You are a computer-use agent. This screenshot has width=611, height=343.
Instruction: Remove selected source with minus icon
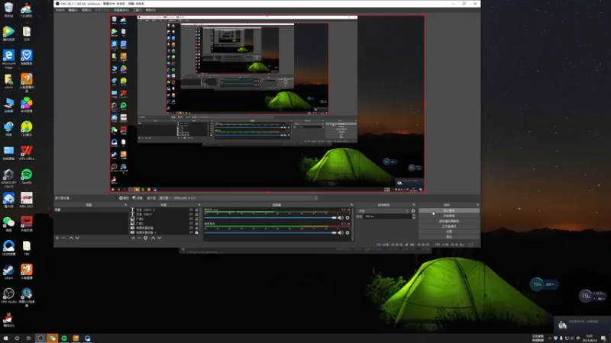[139, 238]
